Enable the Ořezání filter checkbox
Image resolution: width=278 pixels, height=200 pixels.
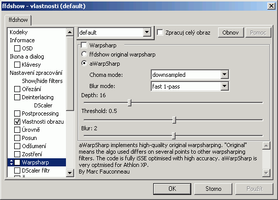click(17, 89)
